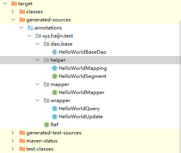Click the xyz.haijin.test package icon
This screenshot has width=181, height=153.
[38, 36]
